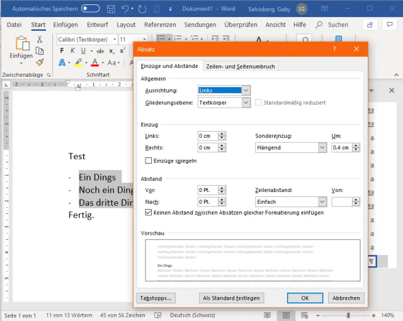This screenshot has width=403, height=321.
Task: Open the Zeilenabstand Einfach dropdown
Action: 322,202
